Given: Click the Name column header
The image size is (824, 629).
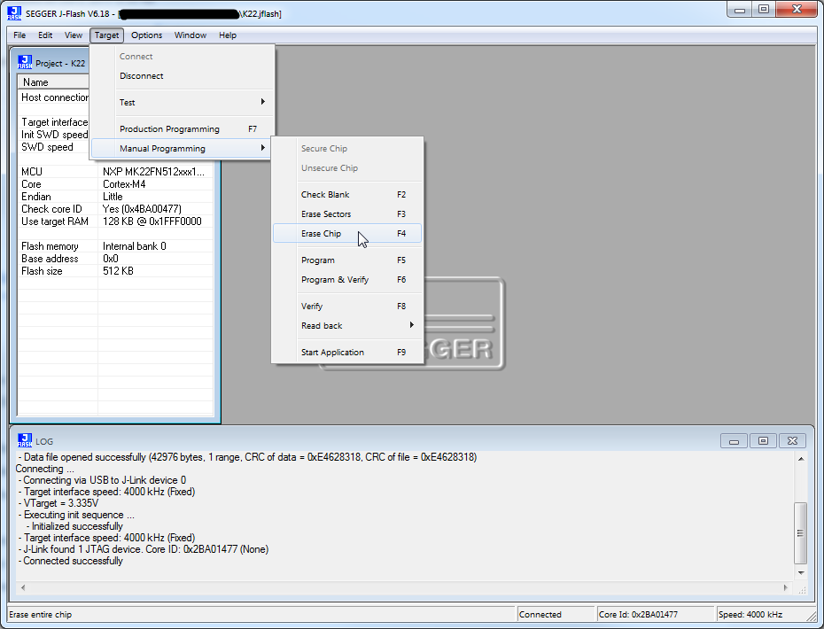Looking at the screenshot, I should coord(53,82).
